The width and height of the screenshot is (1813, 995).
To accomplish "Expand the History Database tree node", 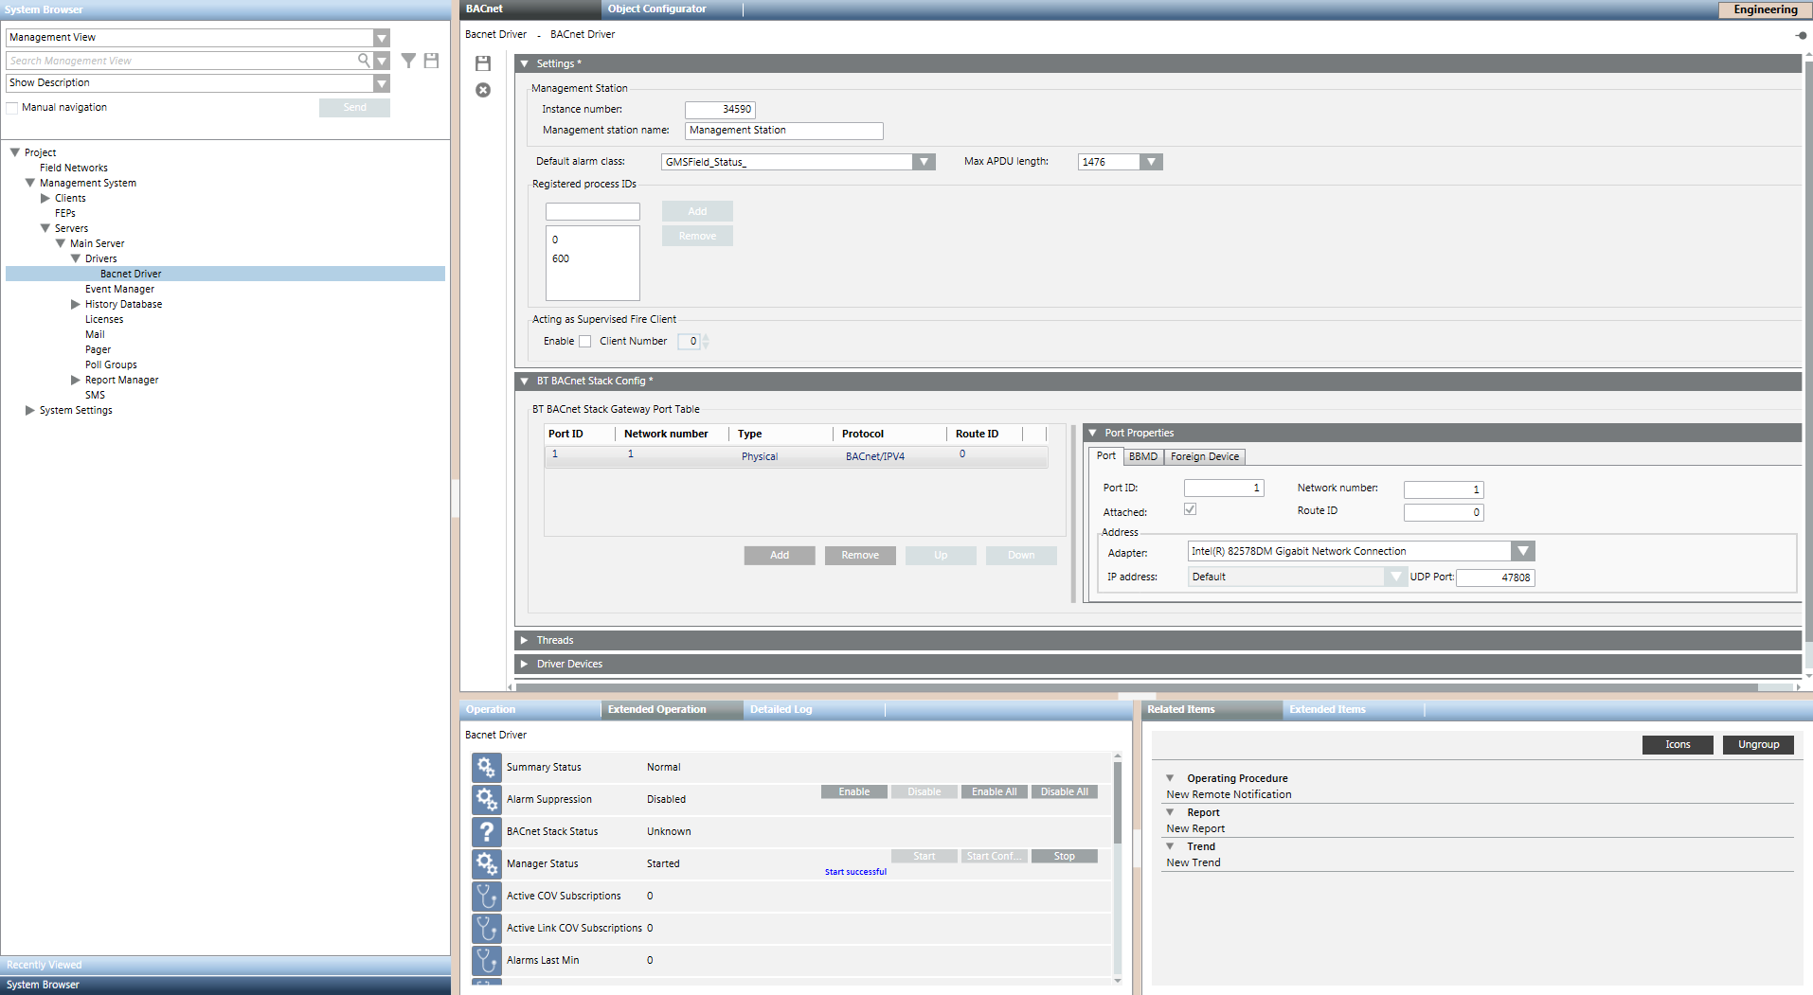I will tap(76, 304).
